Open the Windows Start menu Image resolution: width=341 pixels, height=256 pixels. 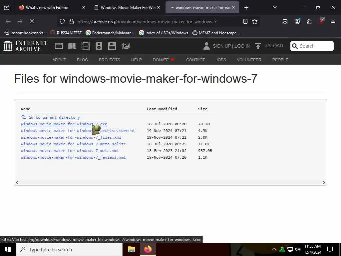tap(8, 249)
